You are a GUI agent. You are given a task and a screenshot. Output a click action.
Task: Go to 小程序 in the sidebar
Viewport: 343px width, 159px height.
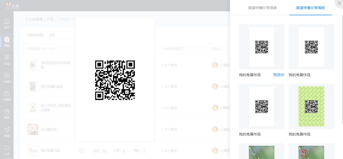point(7,78)
